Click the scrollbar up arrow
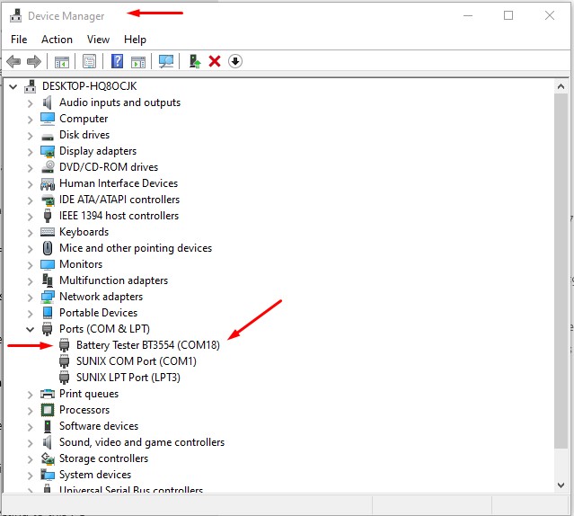 click(561, 86)
